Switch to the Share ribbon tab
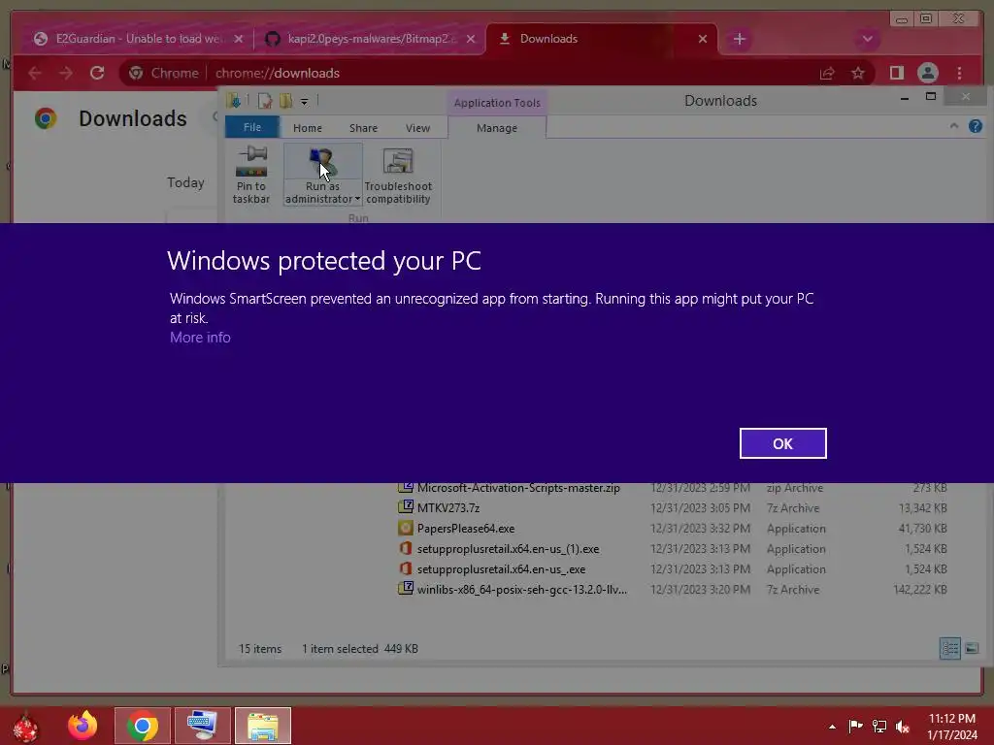This screenshot has width=994, height=745. [363, 128]
